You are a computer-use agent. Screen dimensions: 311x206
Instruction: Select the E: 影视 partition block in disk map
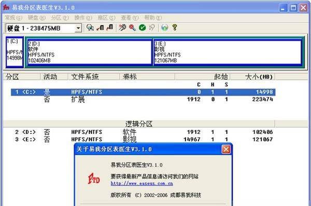click(x=228, y=52)
